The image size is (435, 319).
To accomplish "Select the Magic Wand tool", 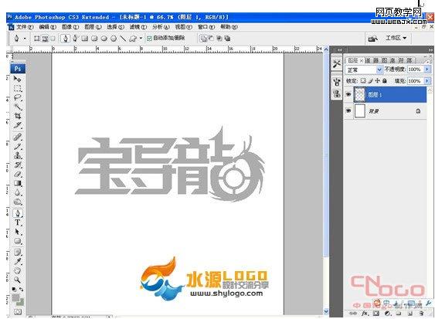I will 18,107.
